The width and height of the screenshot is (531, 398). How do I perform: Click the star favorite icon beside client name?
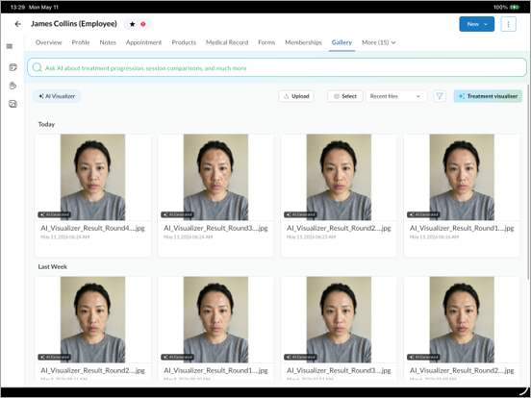pos(133,24)
